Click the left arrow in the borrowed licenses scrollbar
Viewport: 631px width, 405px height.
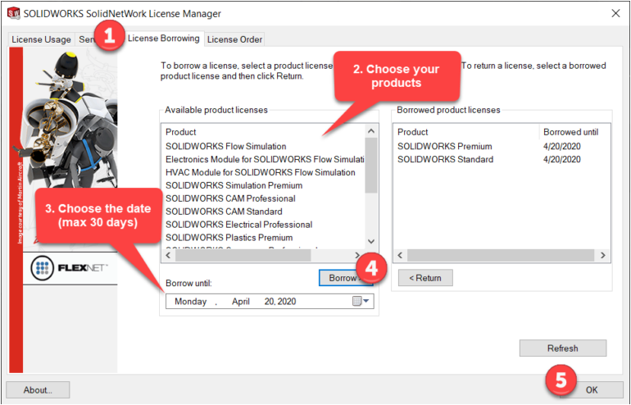(400, 255)
